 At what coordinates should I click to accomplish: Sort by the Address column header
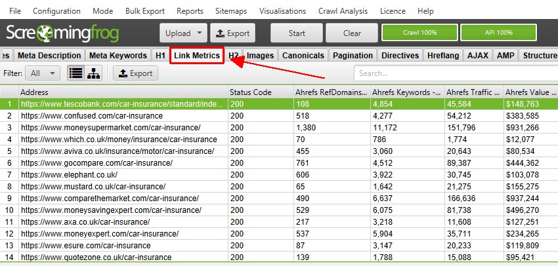coord(123,92)
